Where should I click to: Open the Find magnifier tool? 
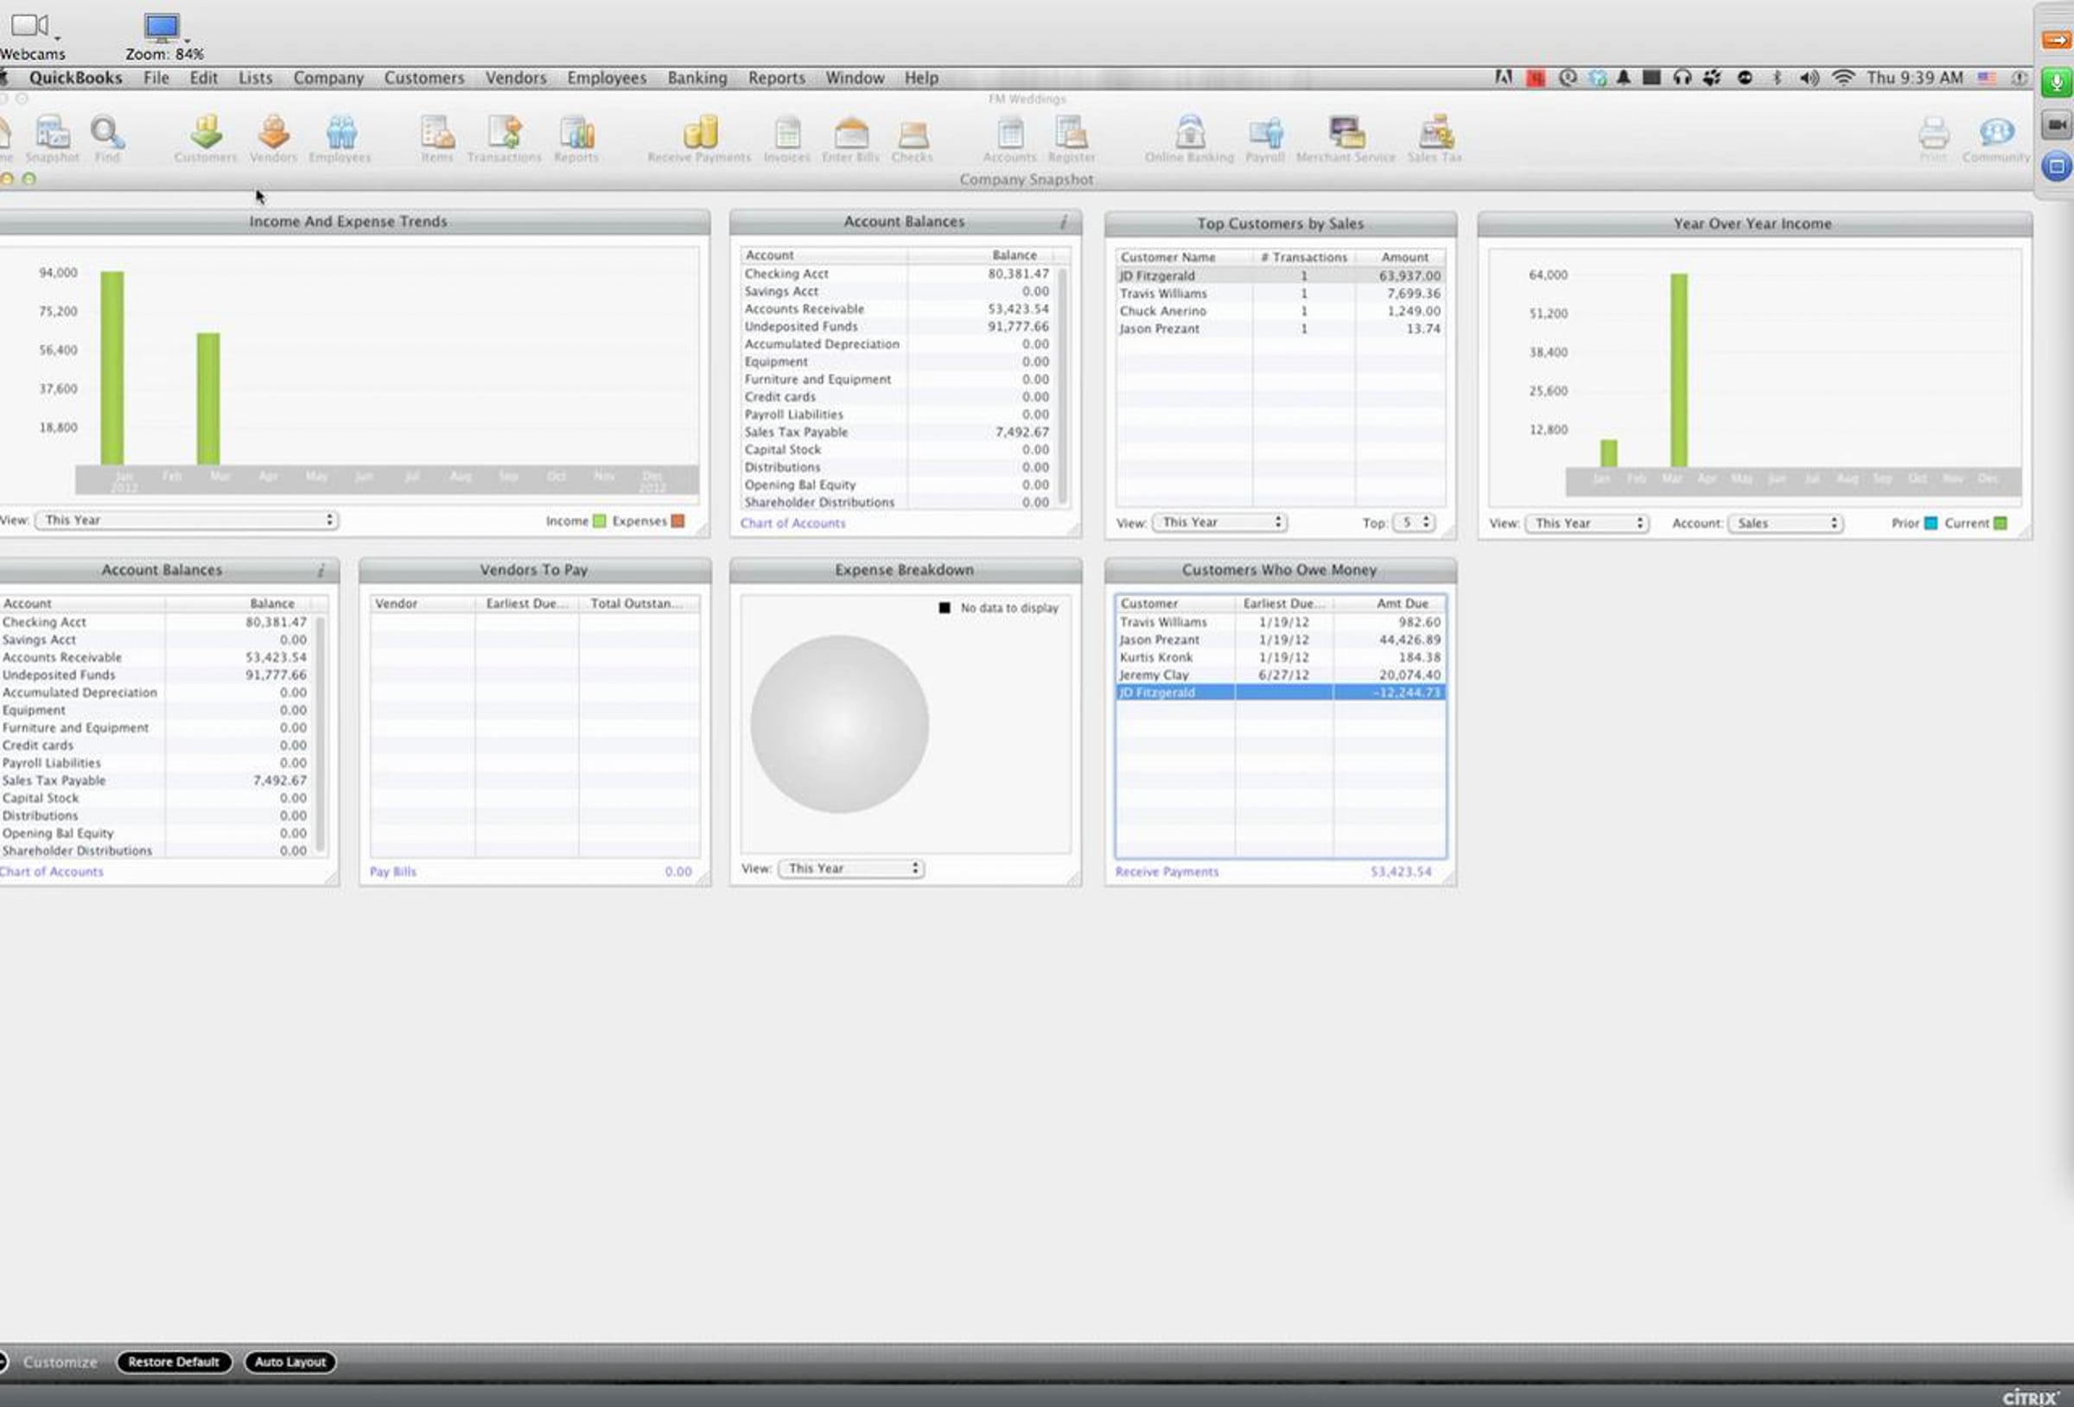[107, 138]
